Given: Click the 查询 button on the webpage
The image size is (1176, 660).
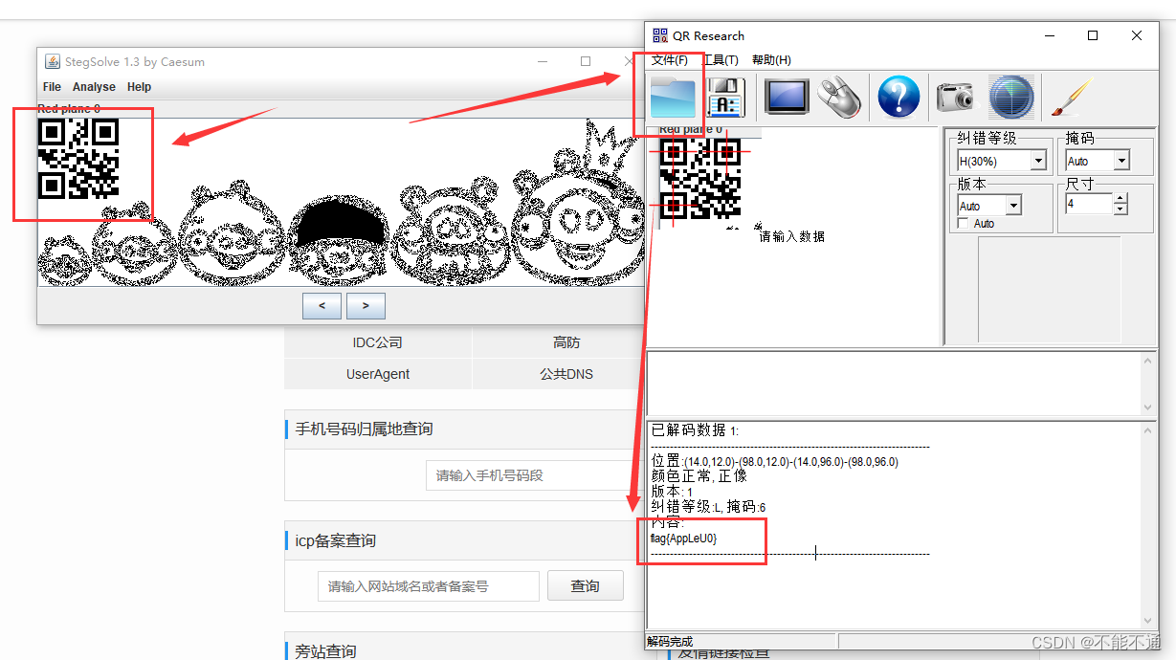Looking at the screenshot, I should click(585, 586).
